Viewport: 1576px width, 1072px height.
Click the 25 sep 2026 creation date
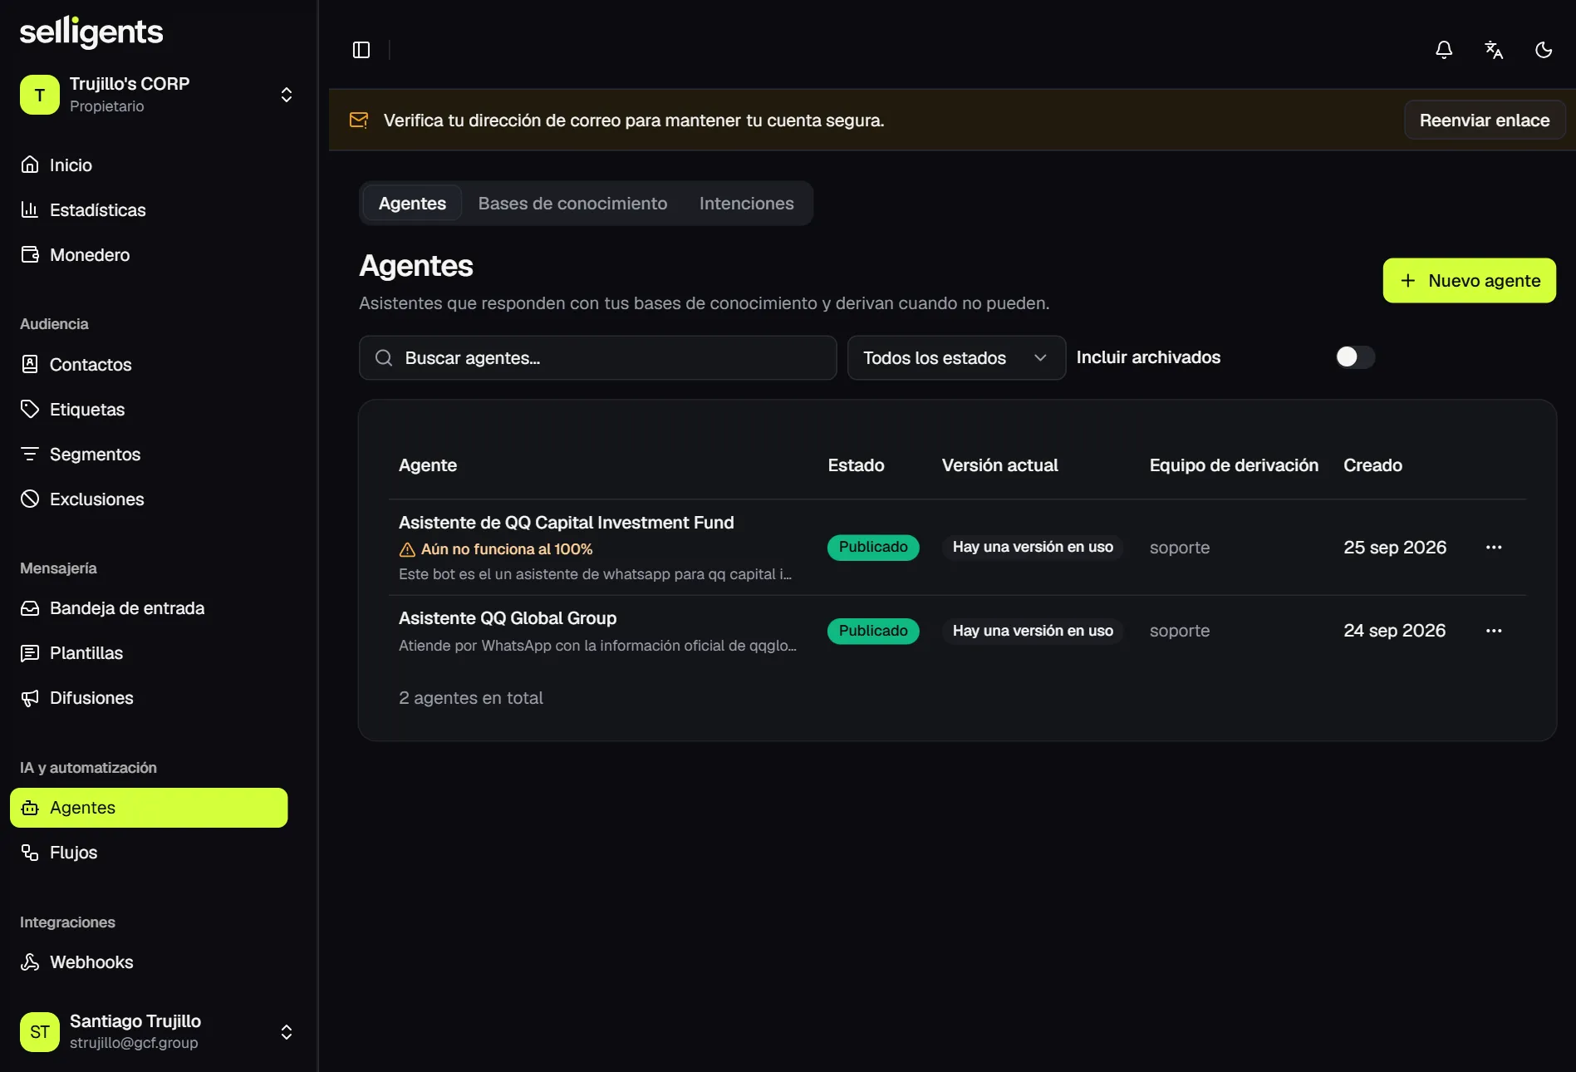1394,548
